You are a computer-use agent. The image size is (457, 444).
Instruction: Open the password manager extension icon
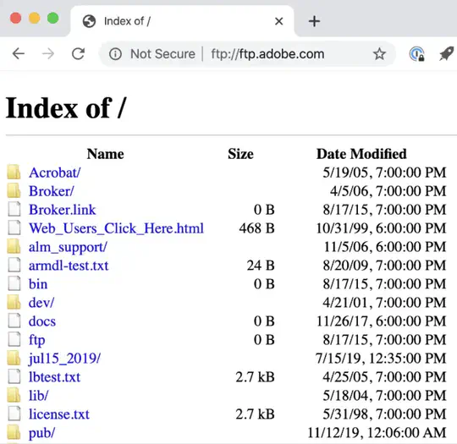pyautogui.click(x=416, y=54)
